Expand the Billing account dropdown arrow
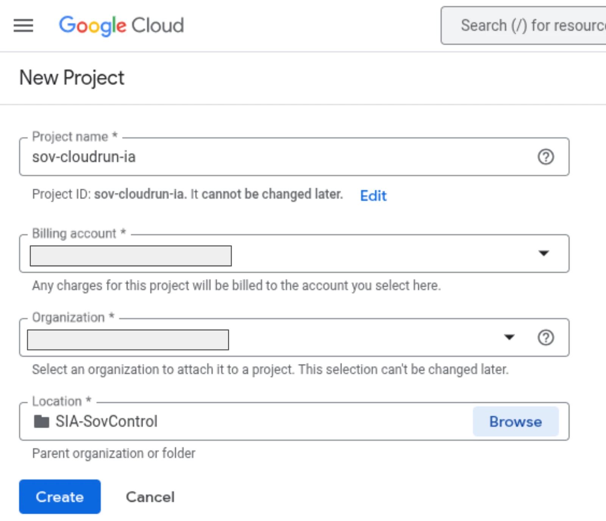This screenshot has height=521, width=606. coord(544,253)
